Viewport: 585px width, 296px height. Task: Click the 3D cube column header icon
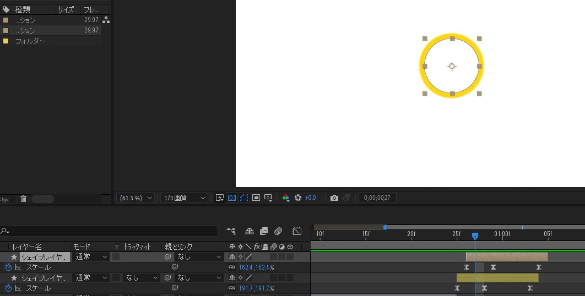(290, 247)
